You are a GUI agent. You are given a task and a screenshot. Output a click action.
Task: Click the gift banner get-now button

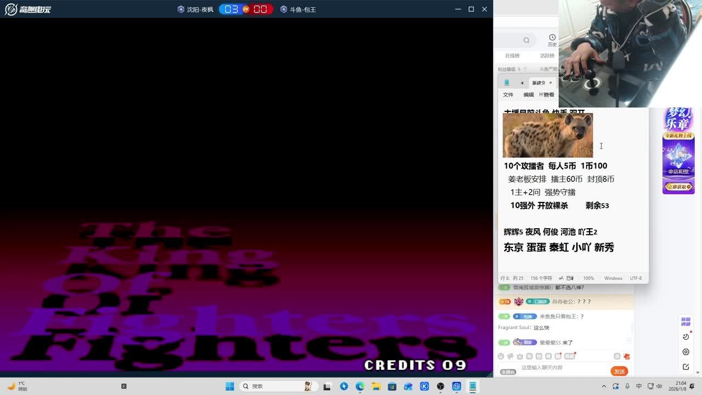pos(678,187)
